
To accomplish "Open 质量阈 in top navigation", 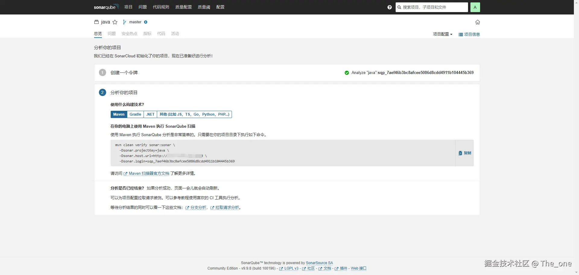I will tap(204, 7).
